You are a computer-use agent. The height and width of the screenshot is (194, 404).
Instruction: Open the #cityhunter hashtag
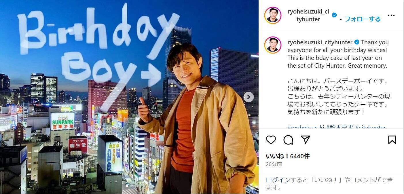click(371, 127)
